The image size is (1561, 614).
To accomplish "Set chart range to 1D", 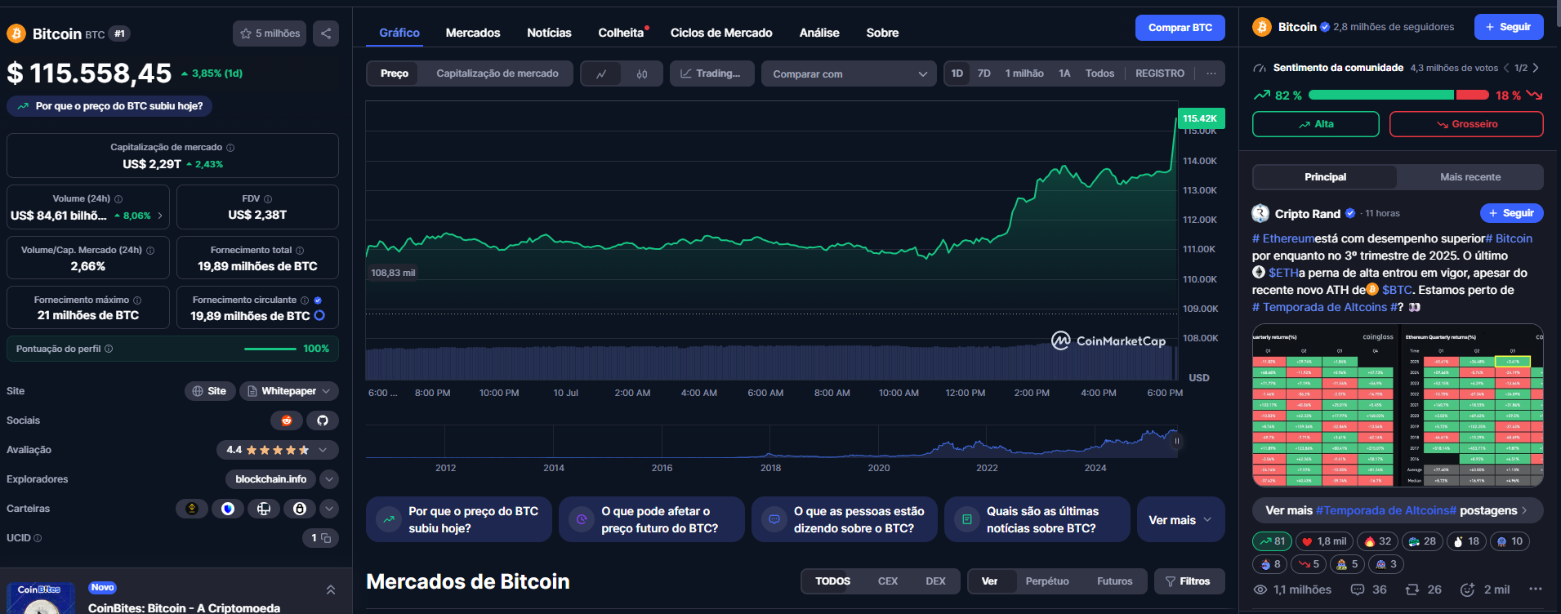I will [x=957, y=73].
